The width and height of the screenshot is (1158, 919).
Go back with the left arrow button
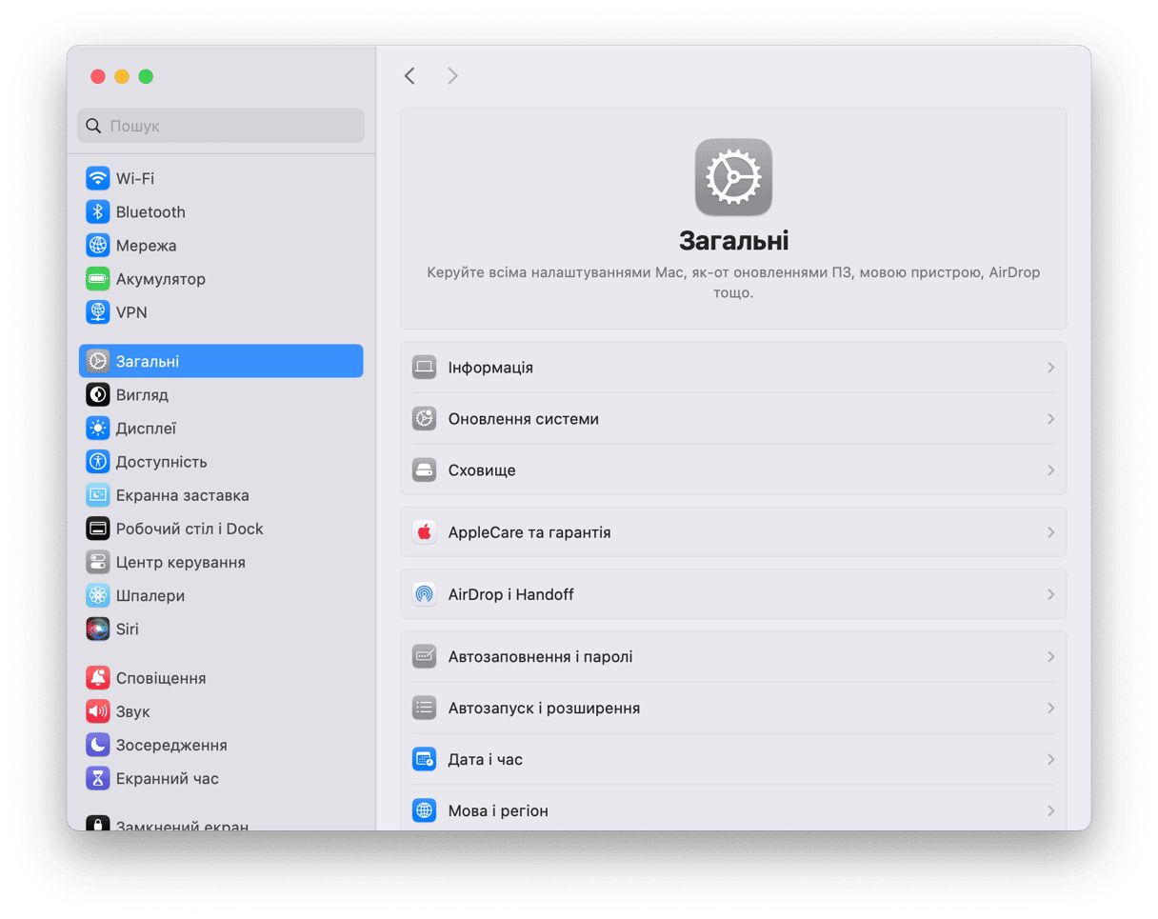[x=409, y=76]
